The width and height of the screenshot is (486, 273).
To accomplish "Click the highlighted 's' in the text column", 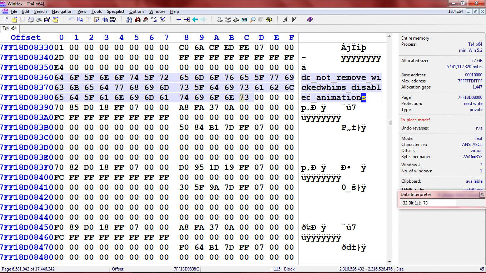I will tap(364, 97).
